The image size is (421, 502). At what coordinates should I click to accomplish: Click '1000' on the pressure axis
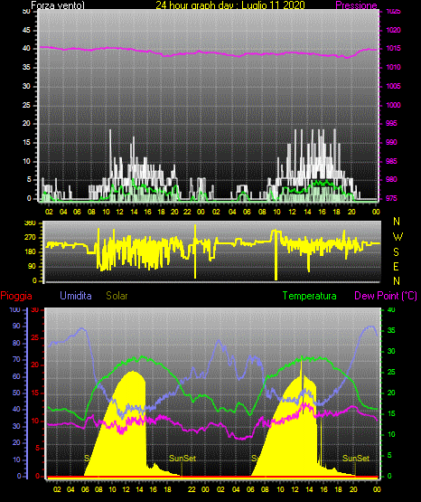tap(394, 105)
